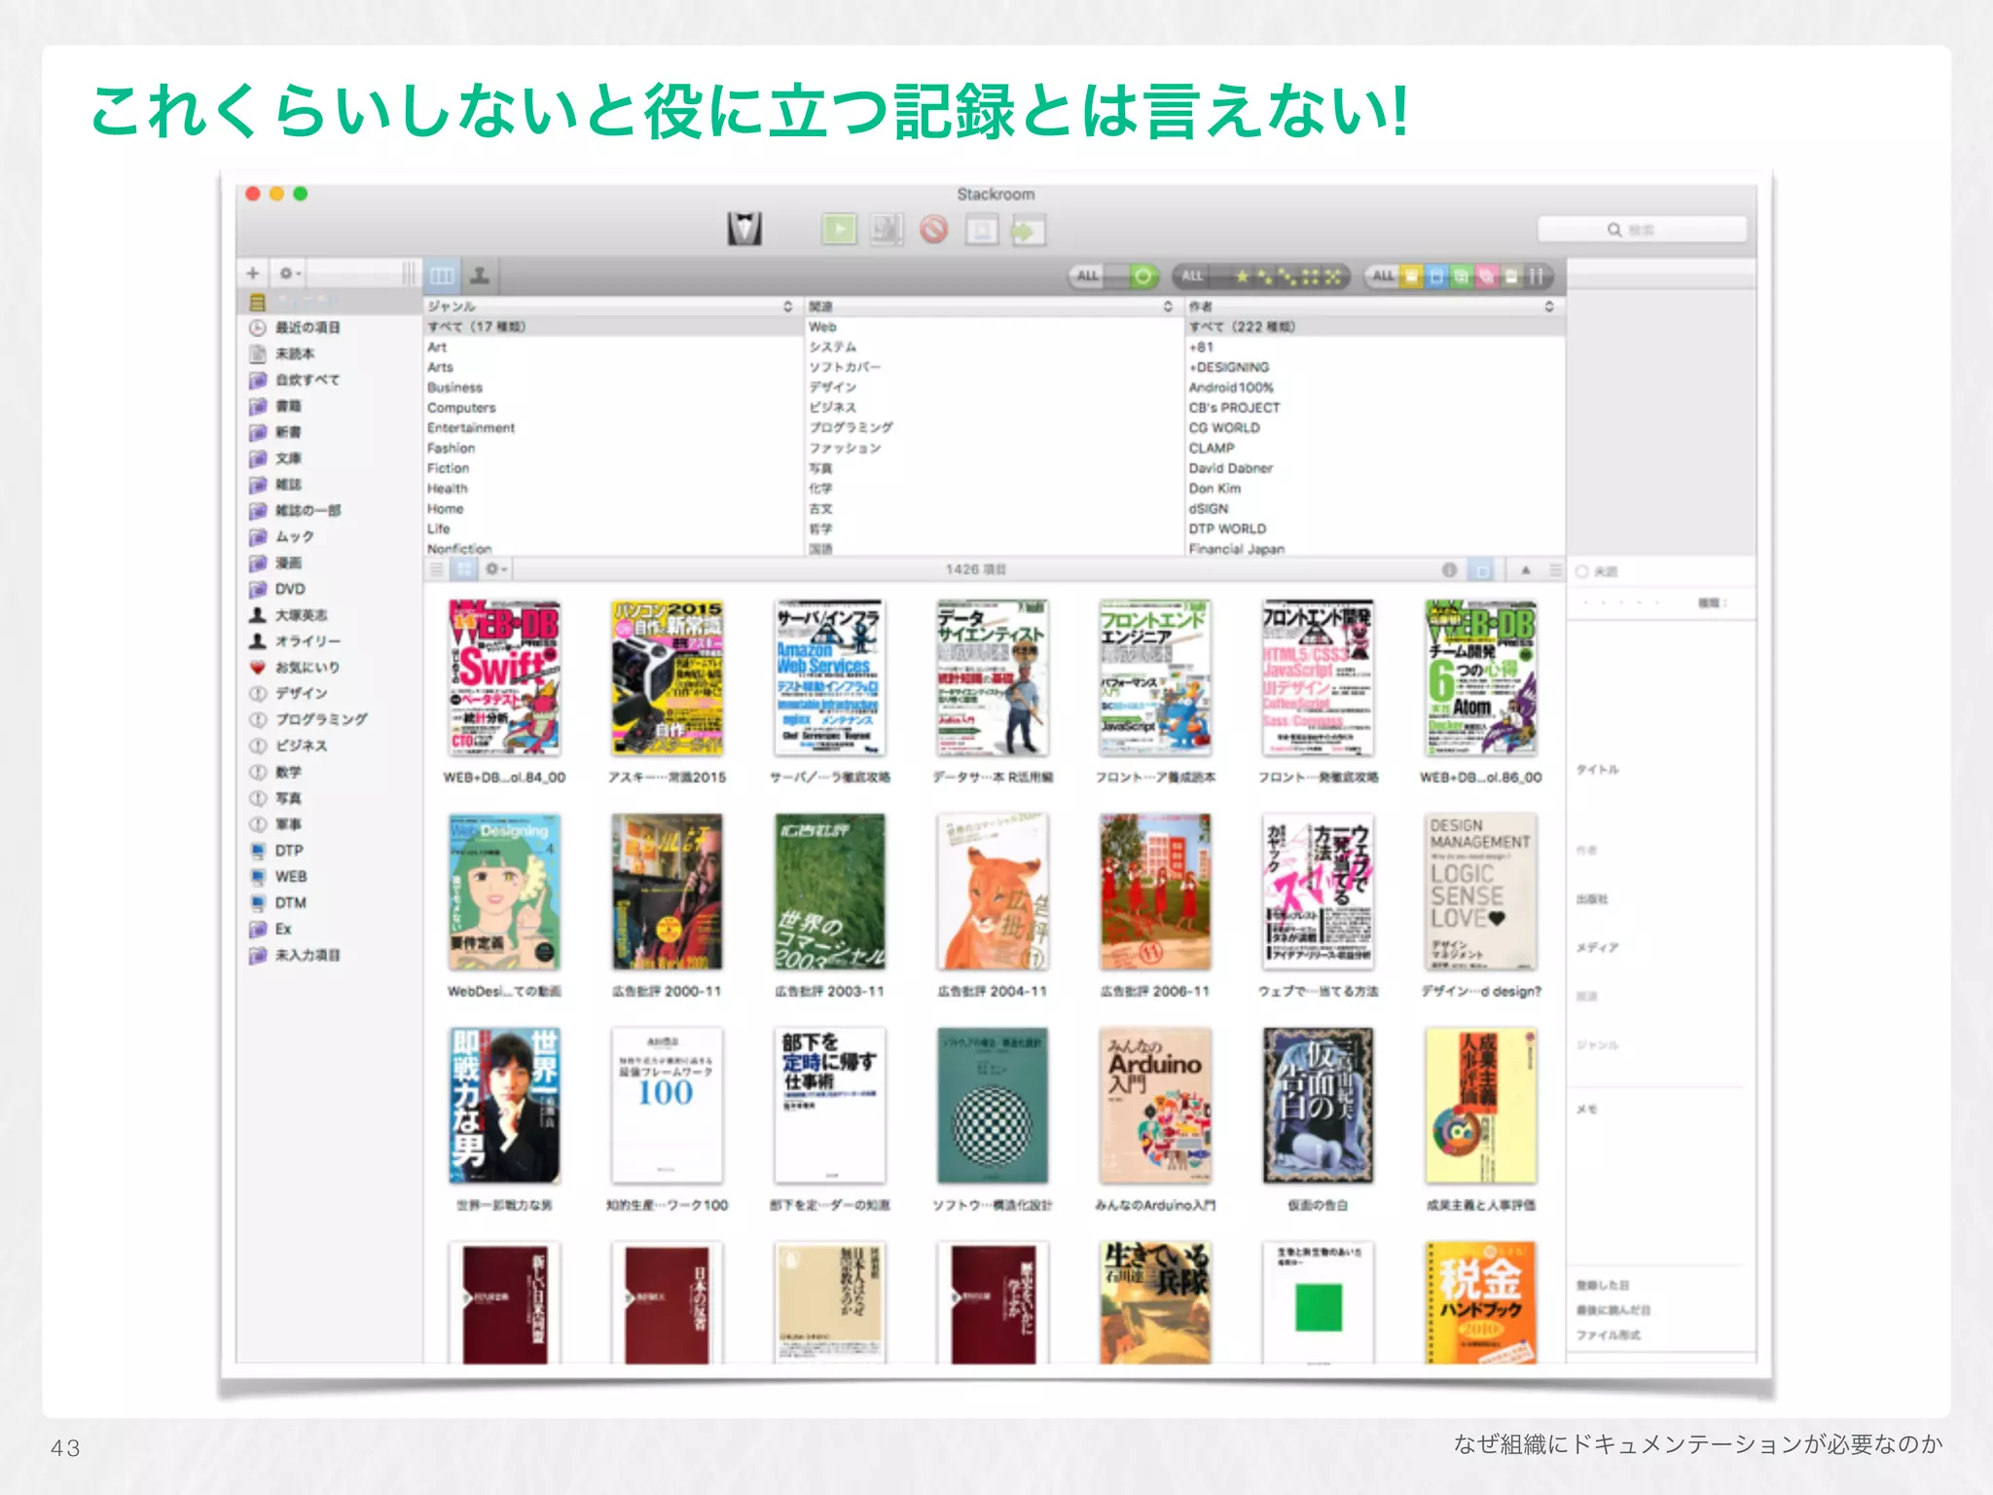Click the info icon near item count

point(1449,570)
